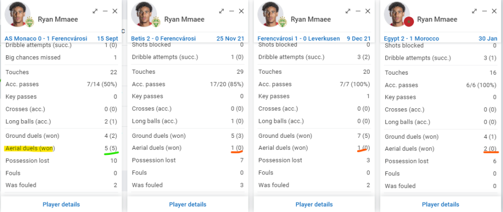Click Ryan Mmaee's photo in the Betis panel
The height and width of the screenshot is (212, 503).
tap(144, 15)
